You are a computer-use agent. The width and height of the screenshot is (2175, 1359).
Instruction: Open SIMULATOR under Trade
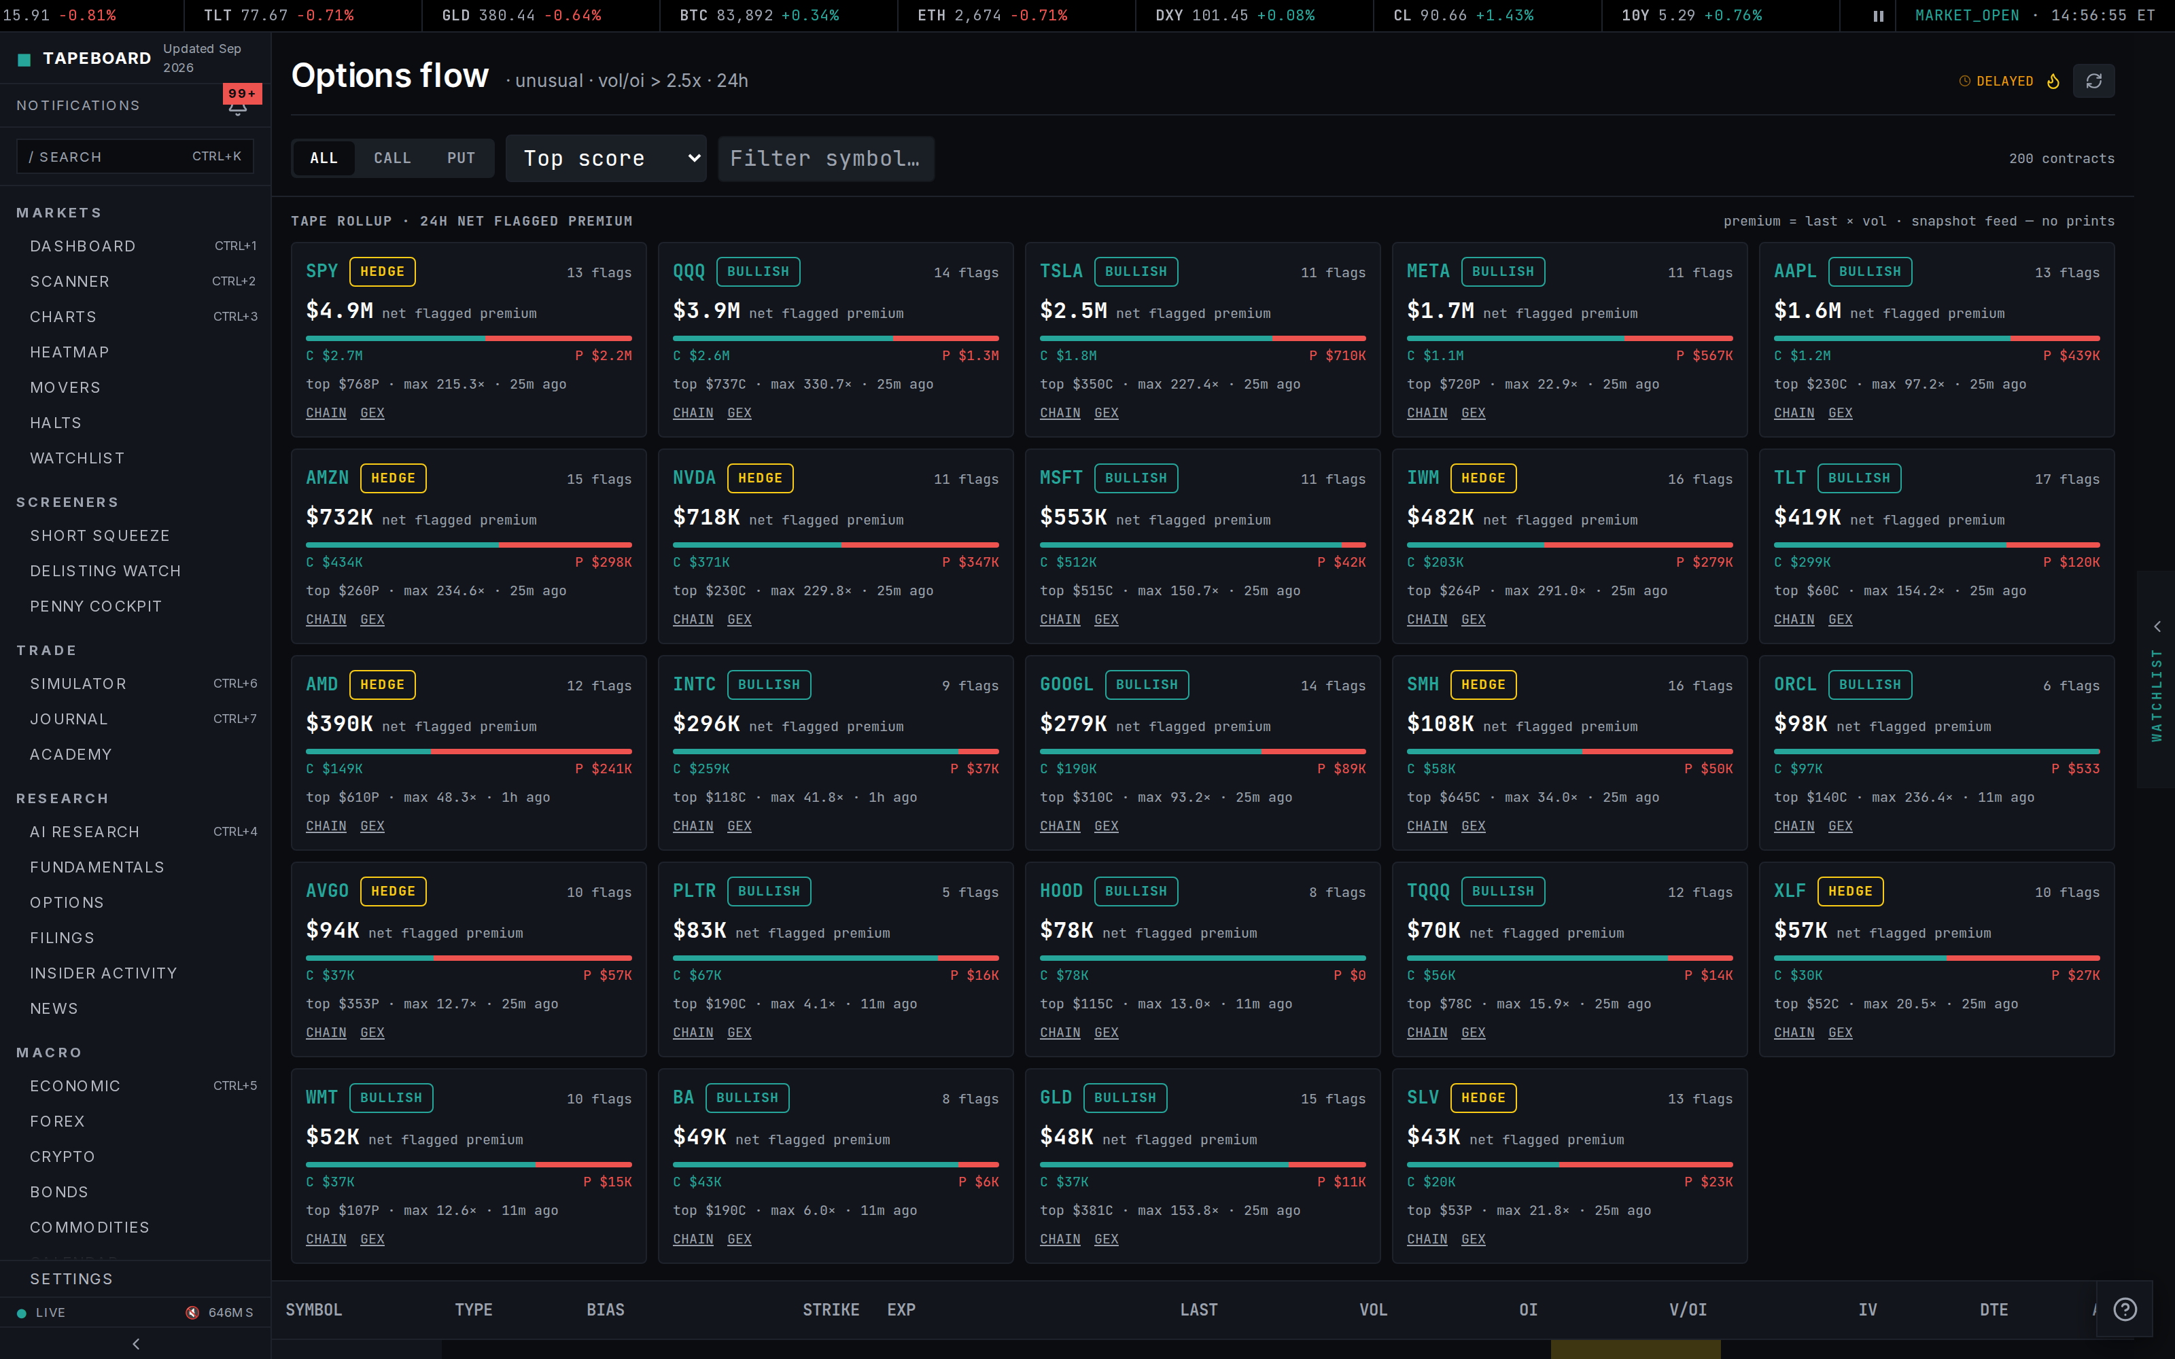136,684
